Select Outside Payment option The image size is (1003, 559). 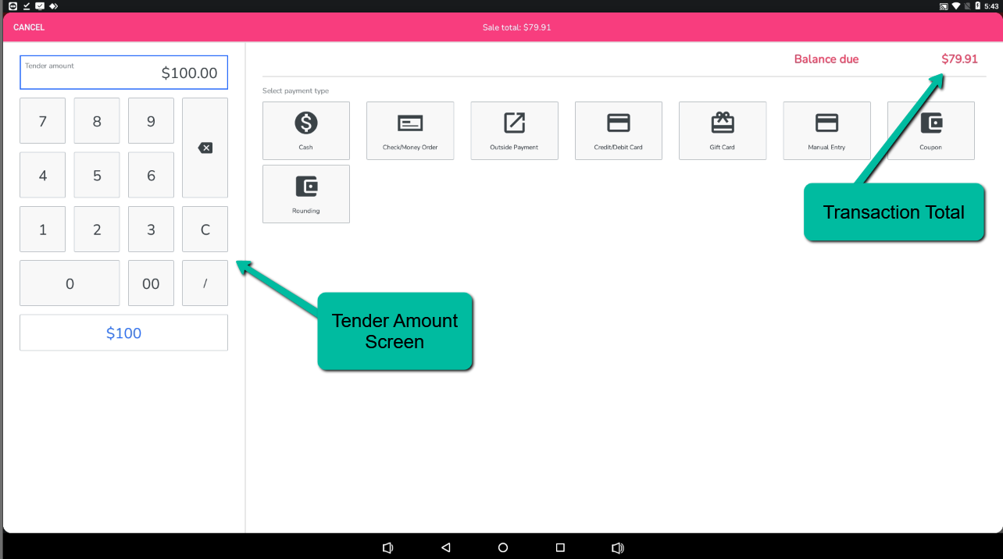[514, 130]
